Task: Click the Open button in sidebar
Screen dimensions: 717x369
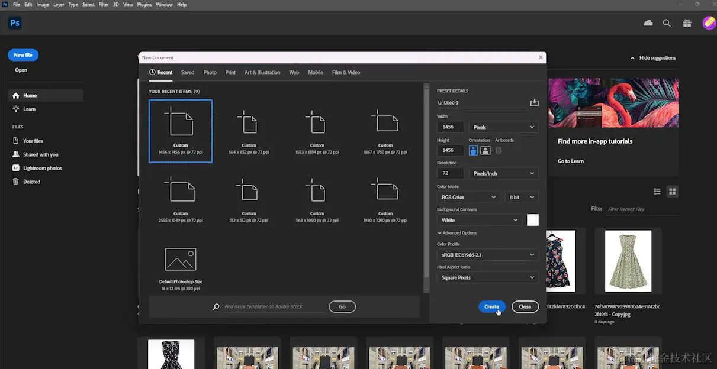Action: [x=21, y=70]
